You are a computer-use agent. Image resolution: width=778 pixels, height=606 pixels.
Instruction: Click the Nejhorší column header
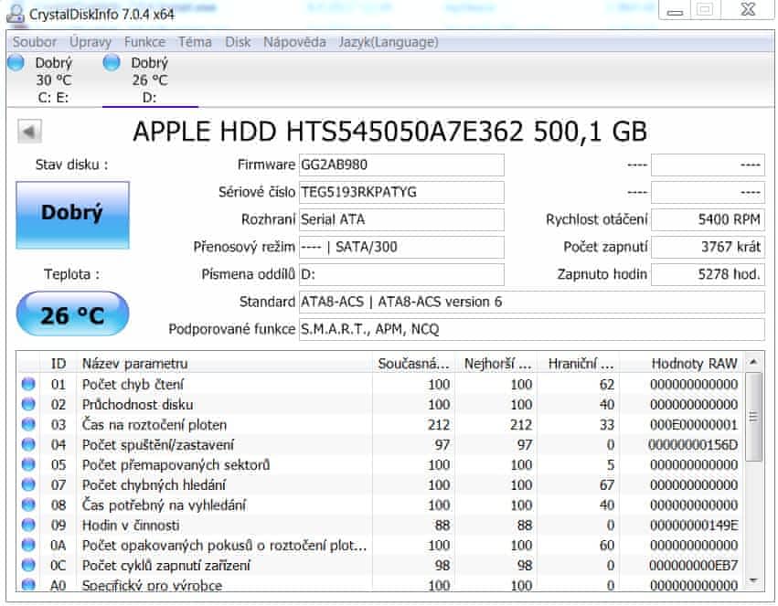tap(497, 364)
